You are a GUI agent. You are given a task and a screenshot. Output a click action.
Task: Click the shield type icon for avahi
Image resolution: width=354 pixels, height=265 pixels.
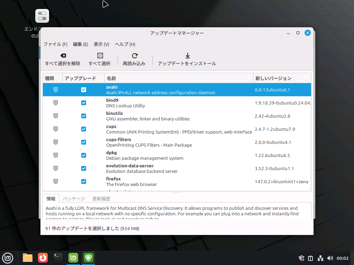(55, 90)
